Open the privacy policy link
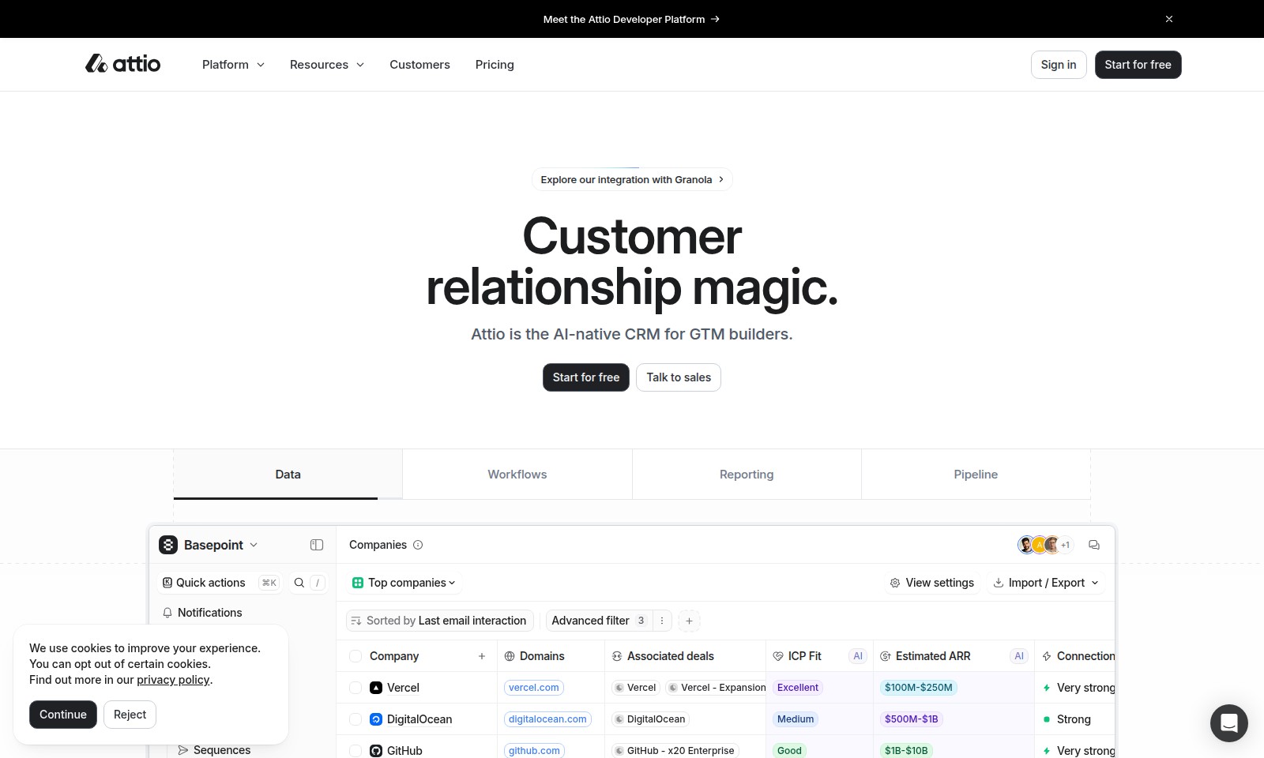Screen dimensions: 1264x758 [173, 680]
